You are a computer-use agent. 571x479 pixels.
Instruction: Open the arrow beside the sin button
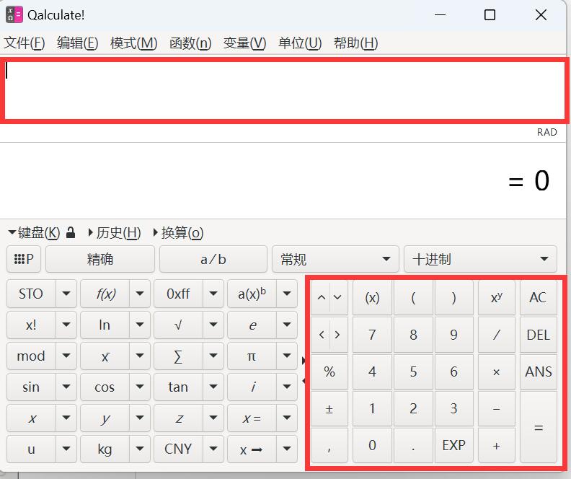tap(66, 387)
